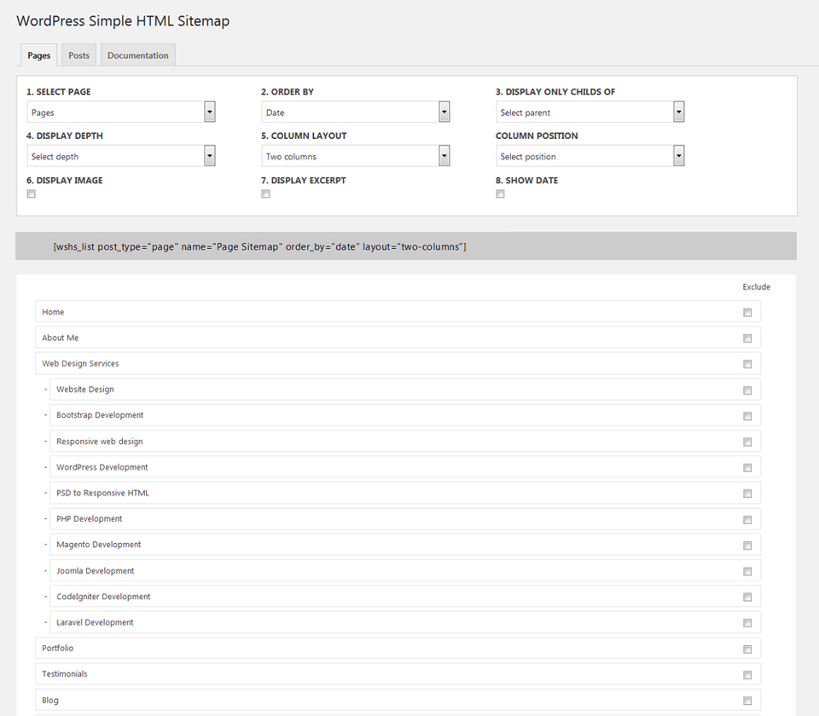Image resolution: width=819 pixels, height=716 pixels.
Task: Open the Select depth dropdown
Action: click(x=120, y=156)
